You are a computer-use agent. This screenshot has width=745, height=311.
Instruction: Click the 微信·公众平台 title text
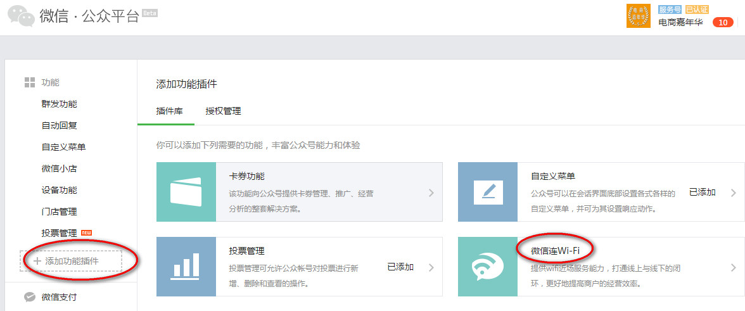[89, 16]
